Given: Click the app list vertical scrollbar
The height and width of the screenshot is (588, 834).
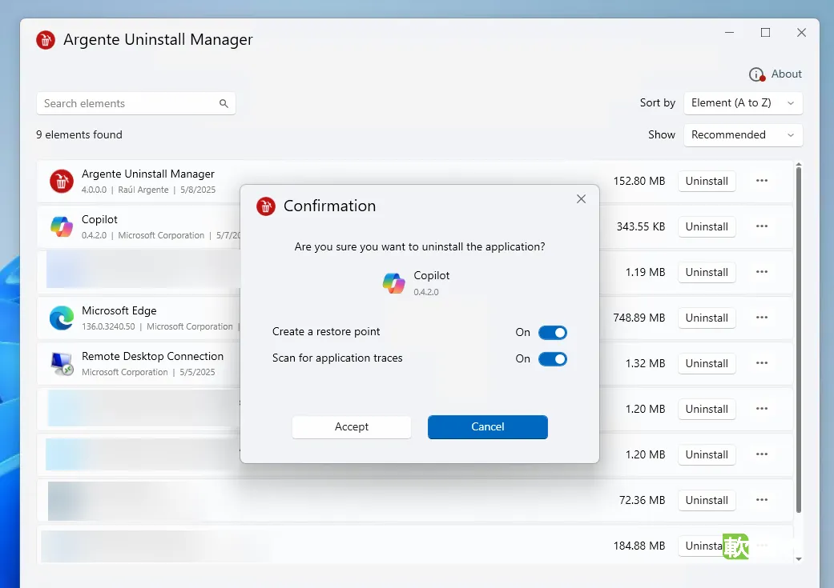Looking at the screenshot, I should [x=799, y=340].
